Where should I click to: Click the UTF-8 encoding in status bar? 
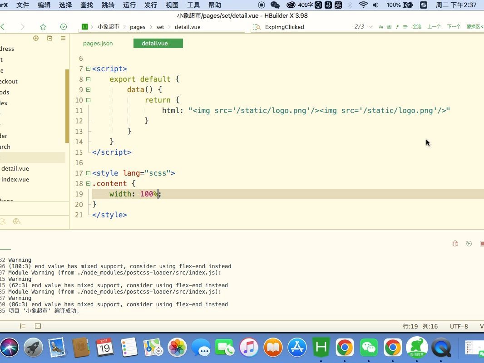coord(459,326)
